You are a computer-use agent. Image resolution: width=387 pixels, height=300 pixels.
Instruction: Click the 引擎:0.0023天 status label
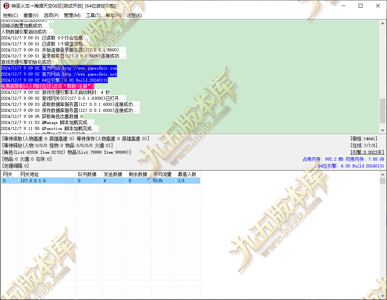(x=367, y=152)
